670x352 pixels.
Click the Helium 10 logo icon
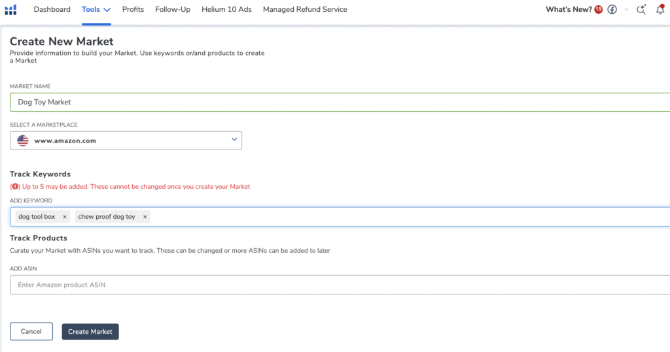tap(10, 10)
